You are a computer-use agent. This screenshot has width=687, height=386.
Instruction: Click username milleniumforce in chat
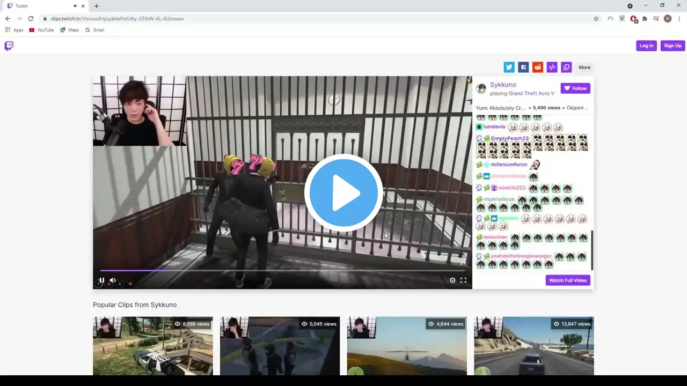[509, 165]
